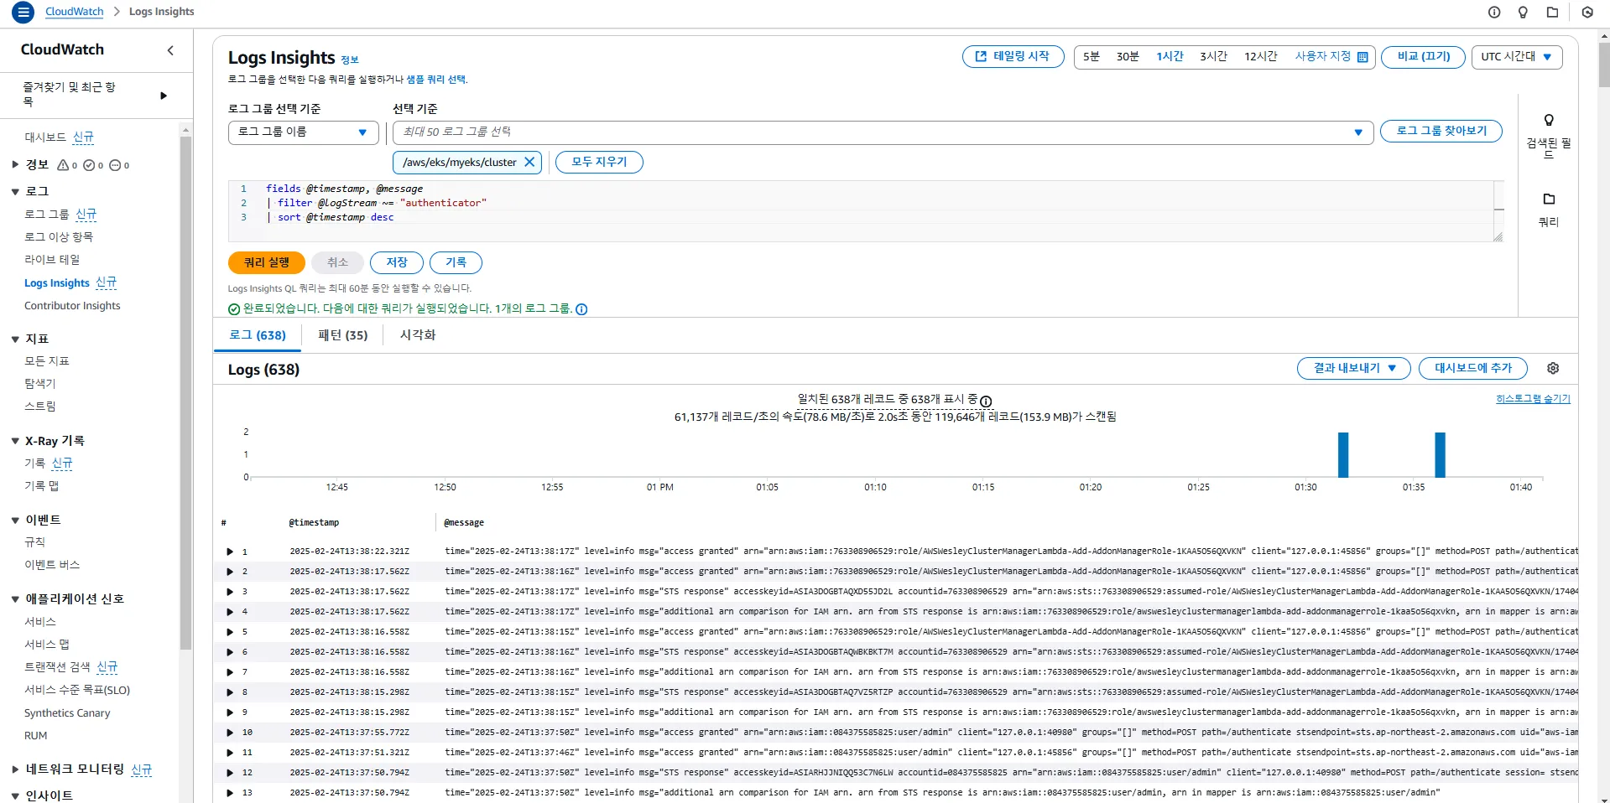This screenshot has width=1610, height=803.
Task: Collapse the CloudWatch sidebar chevron
Action: click(x=170, y=50)
